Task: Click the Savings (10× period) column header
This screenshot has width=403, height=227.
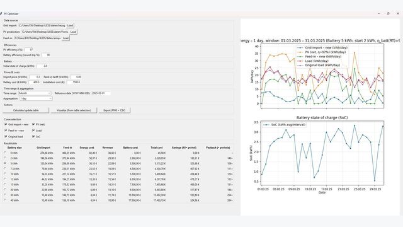Action: pyautogui.click(x=184, y=148)
